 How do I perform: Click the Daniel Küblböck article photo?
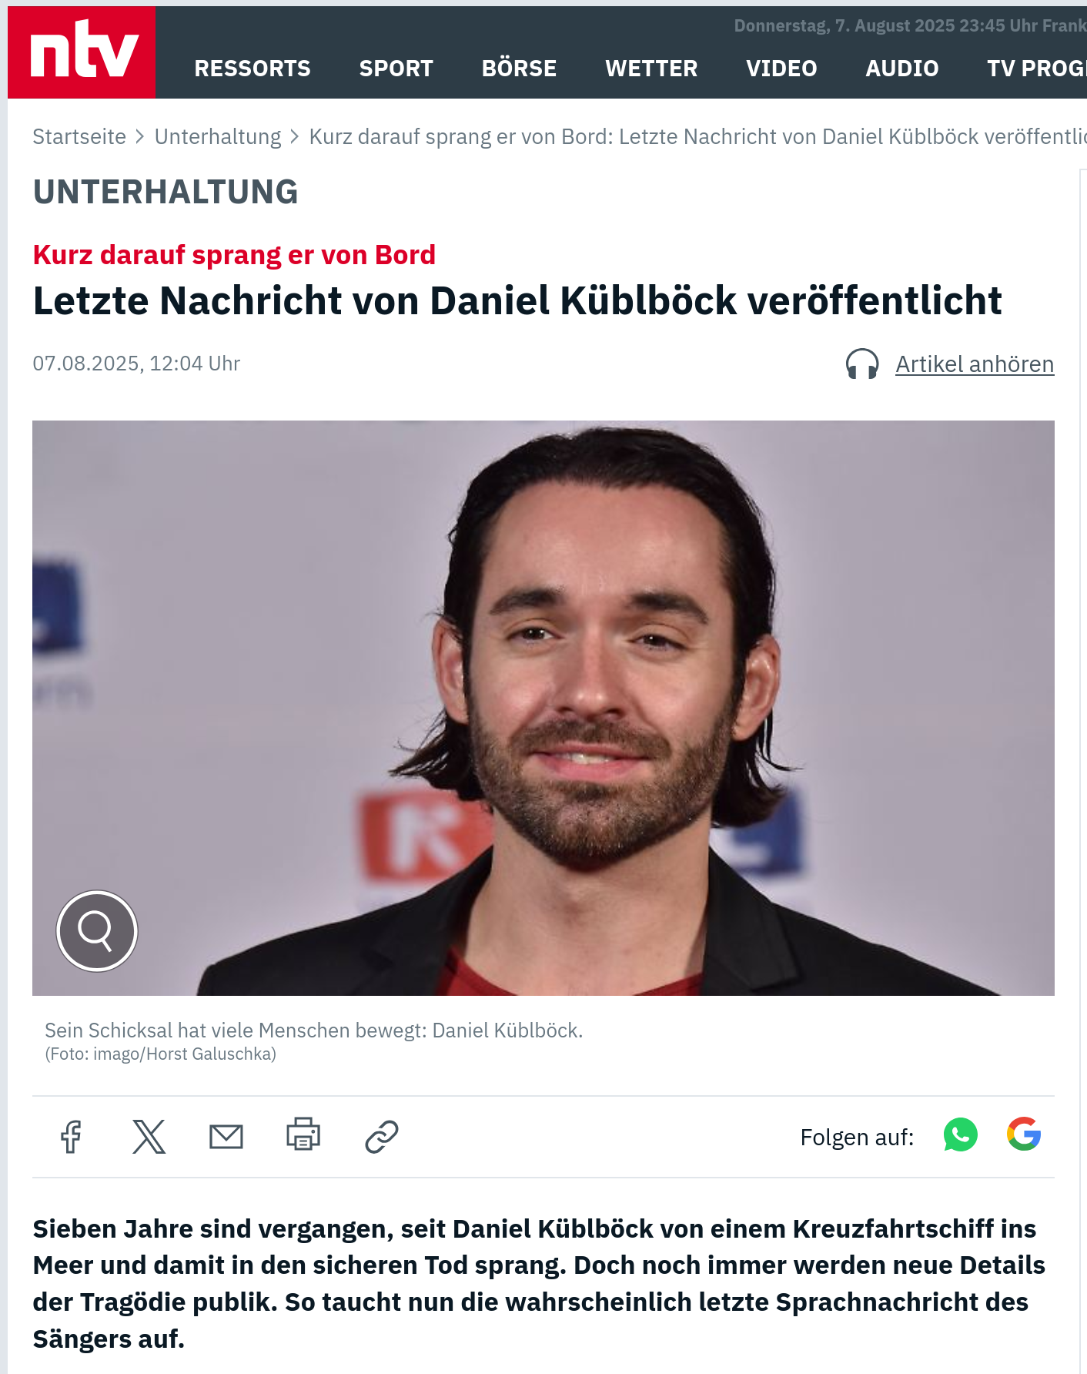[x=543, y=708]
